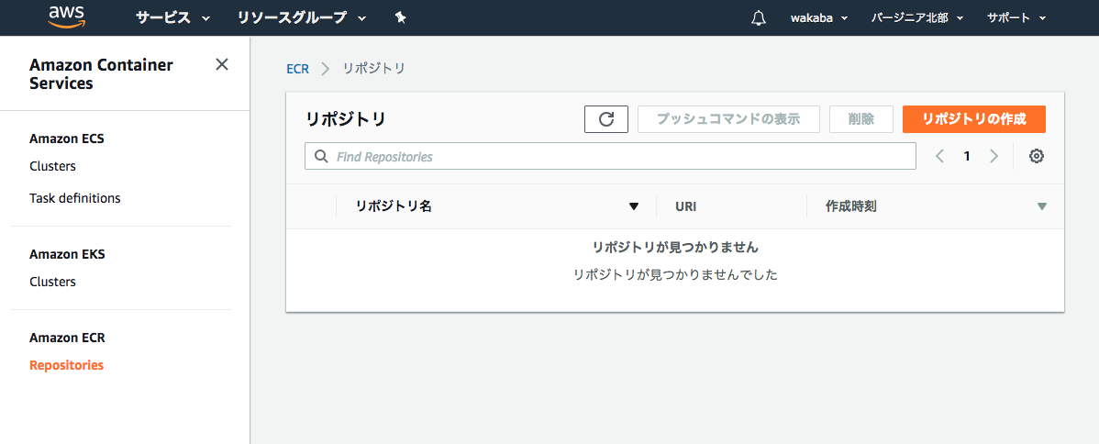Open the サポート support menu
1099x444 pixels.
coord(1016,18)
